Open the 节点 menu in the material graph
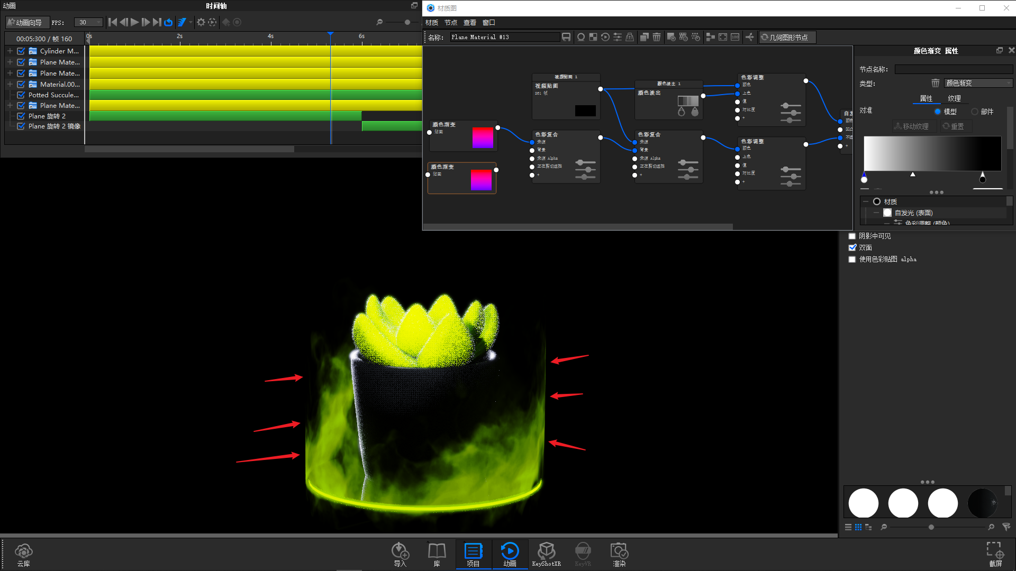The width and height of the screenshot is (1016, 571). tap(450, 22)
